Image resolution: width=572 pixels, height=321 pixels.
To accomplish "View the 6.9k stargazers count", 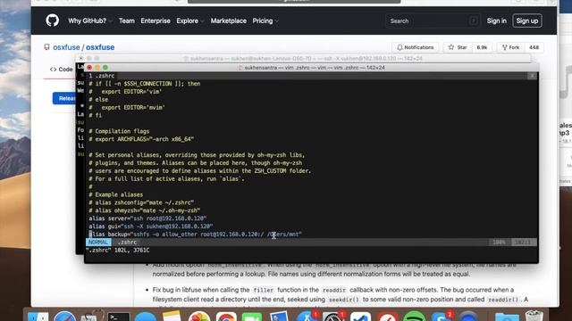I will [x=482, y=47].
